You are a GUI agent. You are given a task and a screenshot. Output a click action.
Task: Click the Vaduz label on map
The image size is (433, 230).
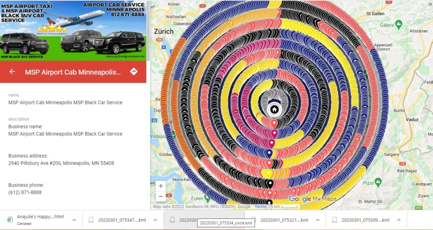click(412, 119)
